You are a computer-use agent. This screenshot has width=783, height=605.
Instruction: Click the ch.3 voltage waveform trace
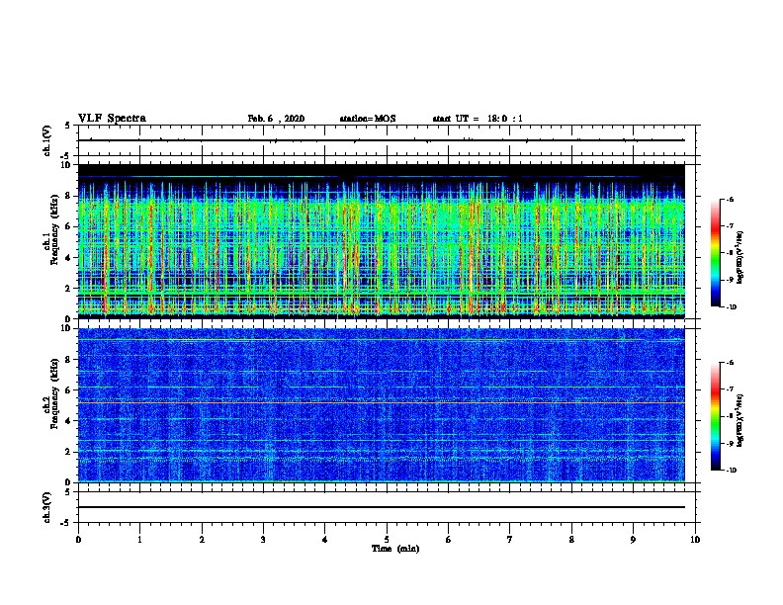381,507
